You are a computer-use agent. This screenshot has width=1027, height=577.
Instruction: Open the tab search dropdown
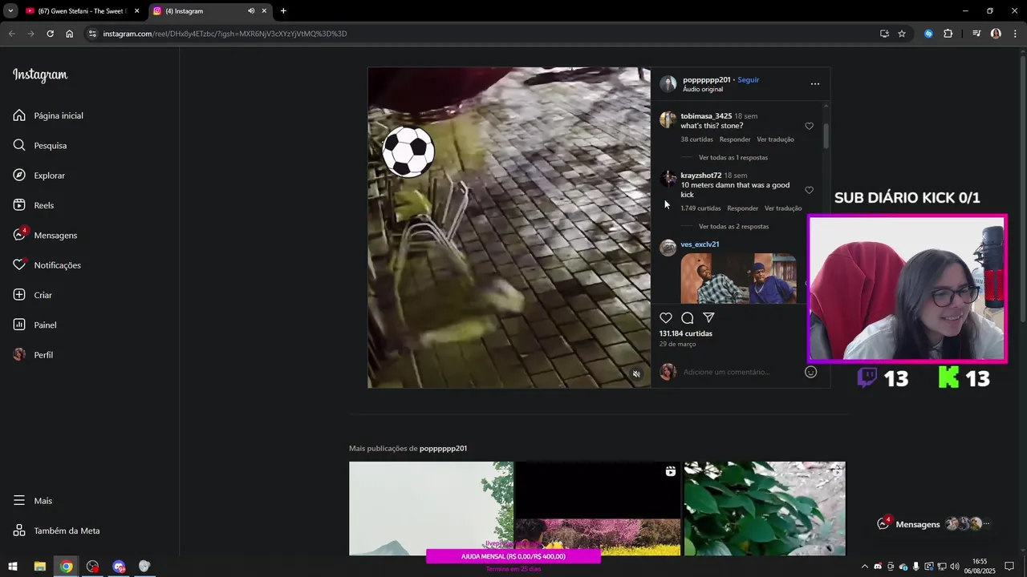[10, 11]
